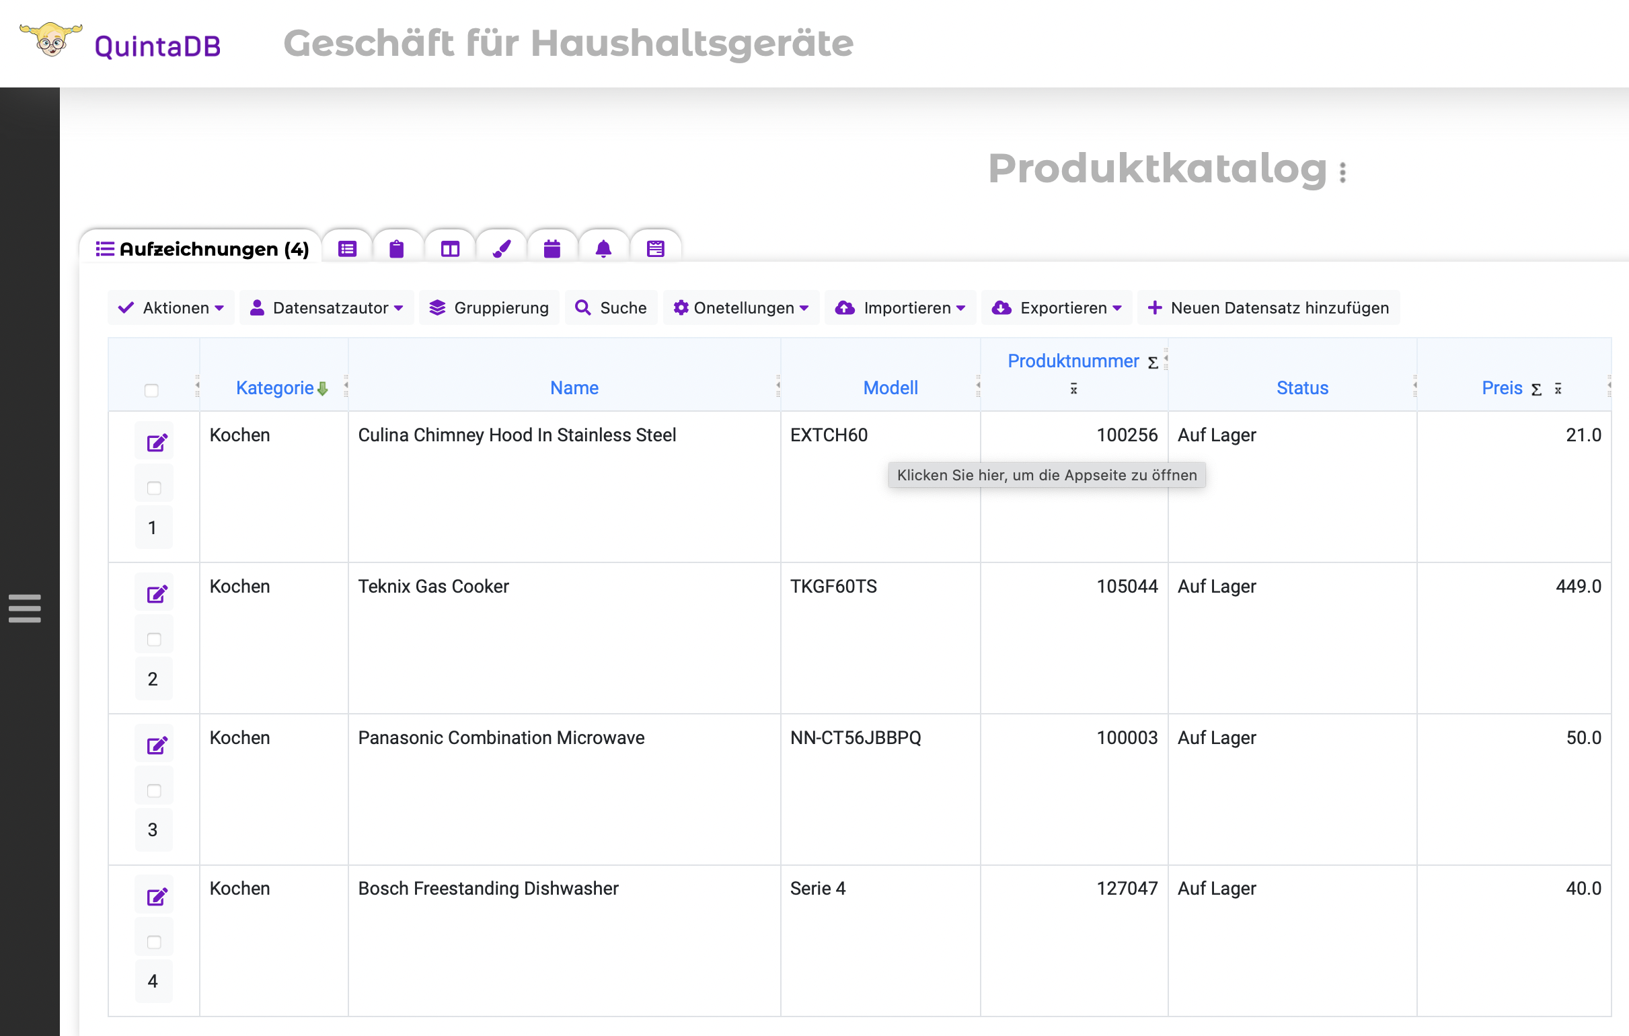Click the average icon next to Preis
The image size is (1629, 1036).
click(1558, 389)
